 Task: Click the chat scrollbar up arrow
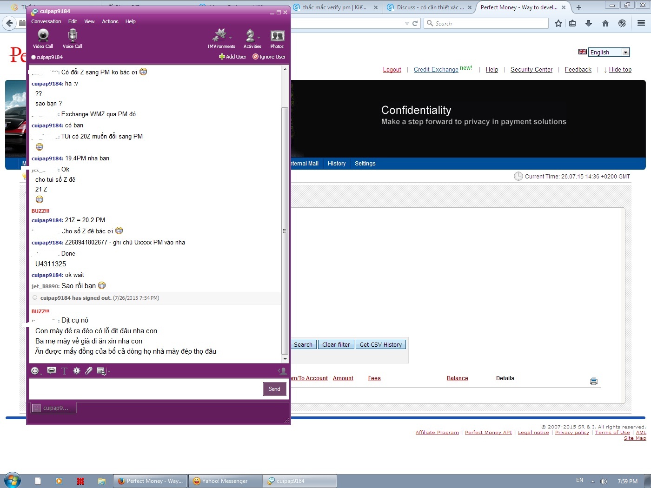(x=285, y=69)
